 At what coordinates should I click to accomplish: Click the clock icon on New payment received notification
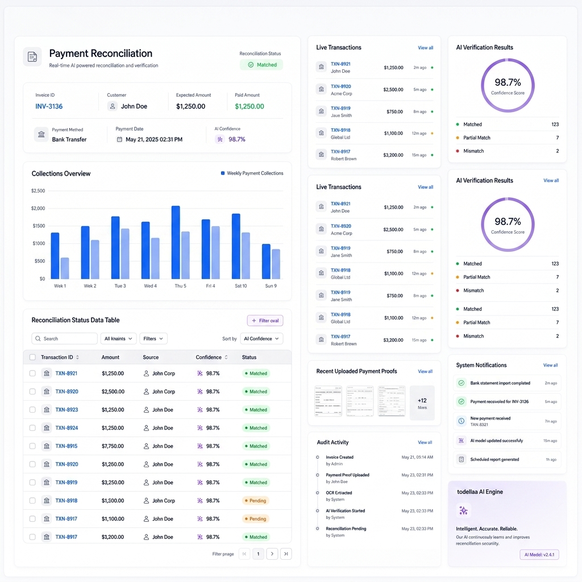462,421
